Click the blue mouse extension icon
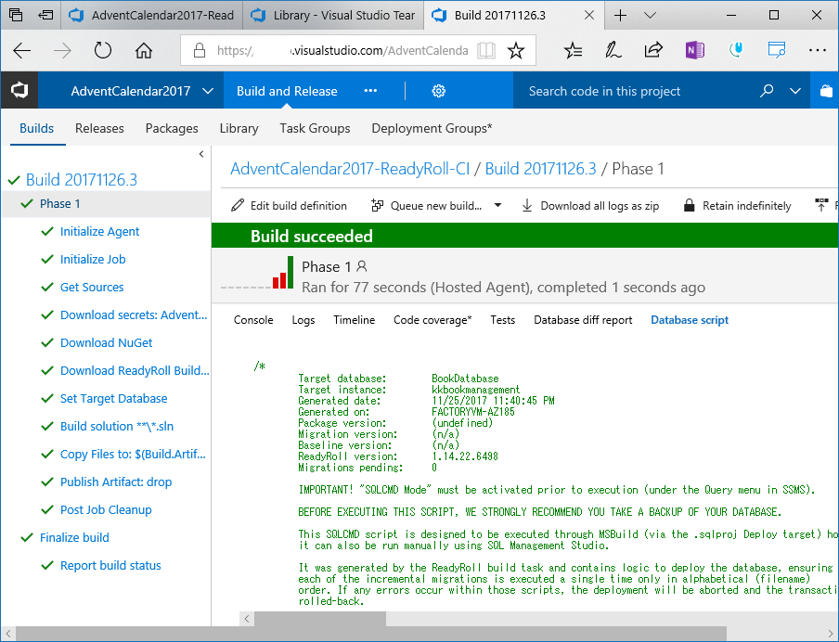Screen dimensions: 839x642 (736, 50)
